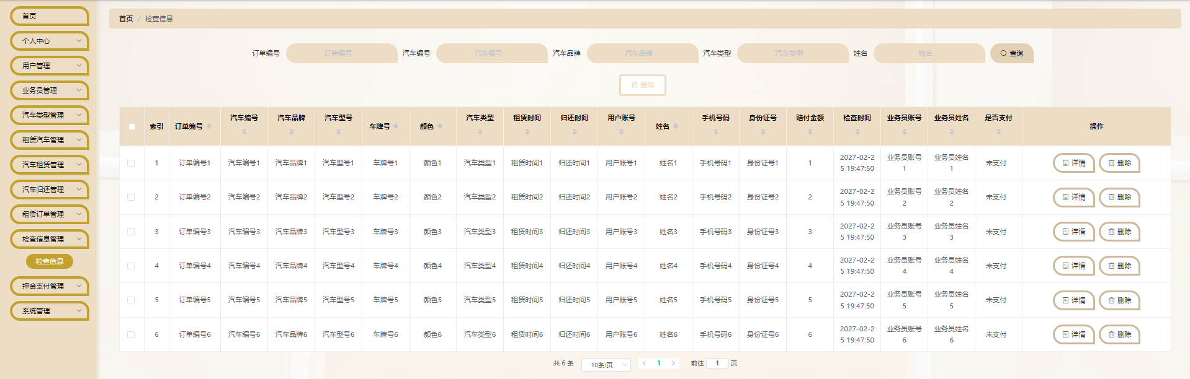Sort by 汽车类型 column sort icon

click(x=480, y=131)
